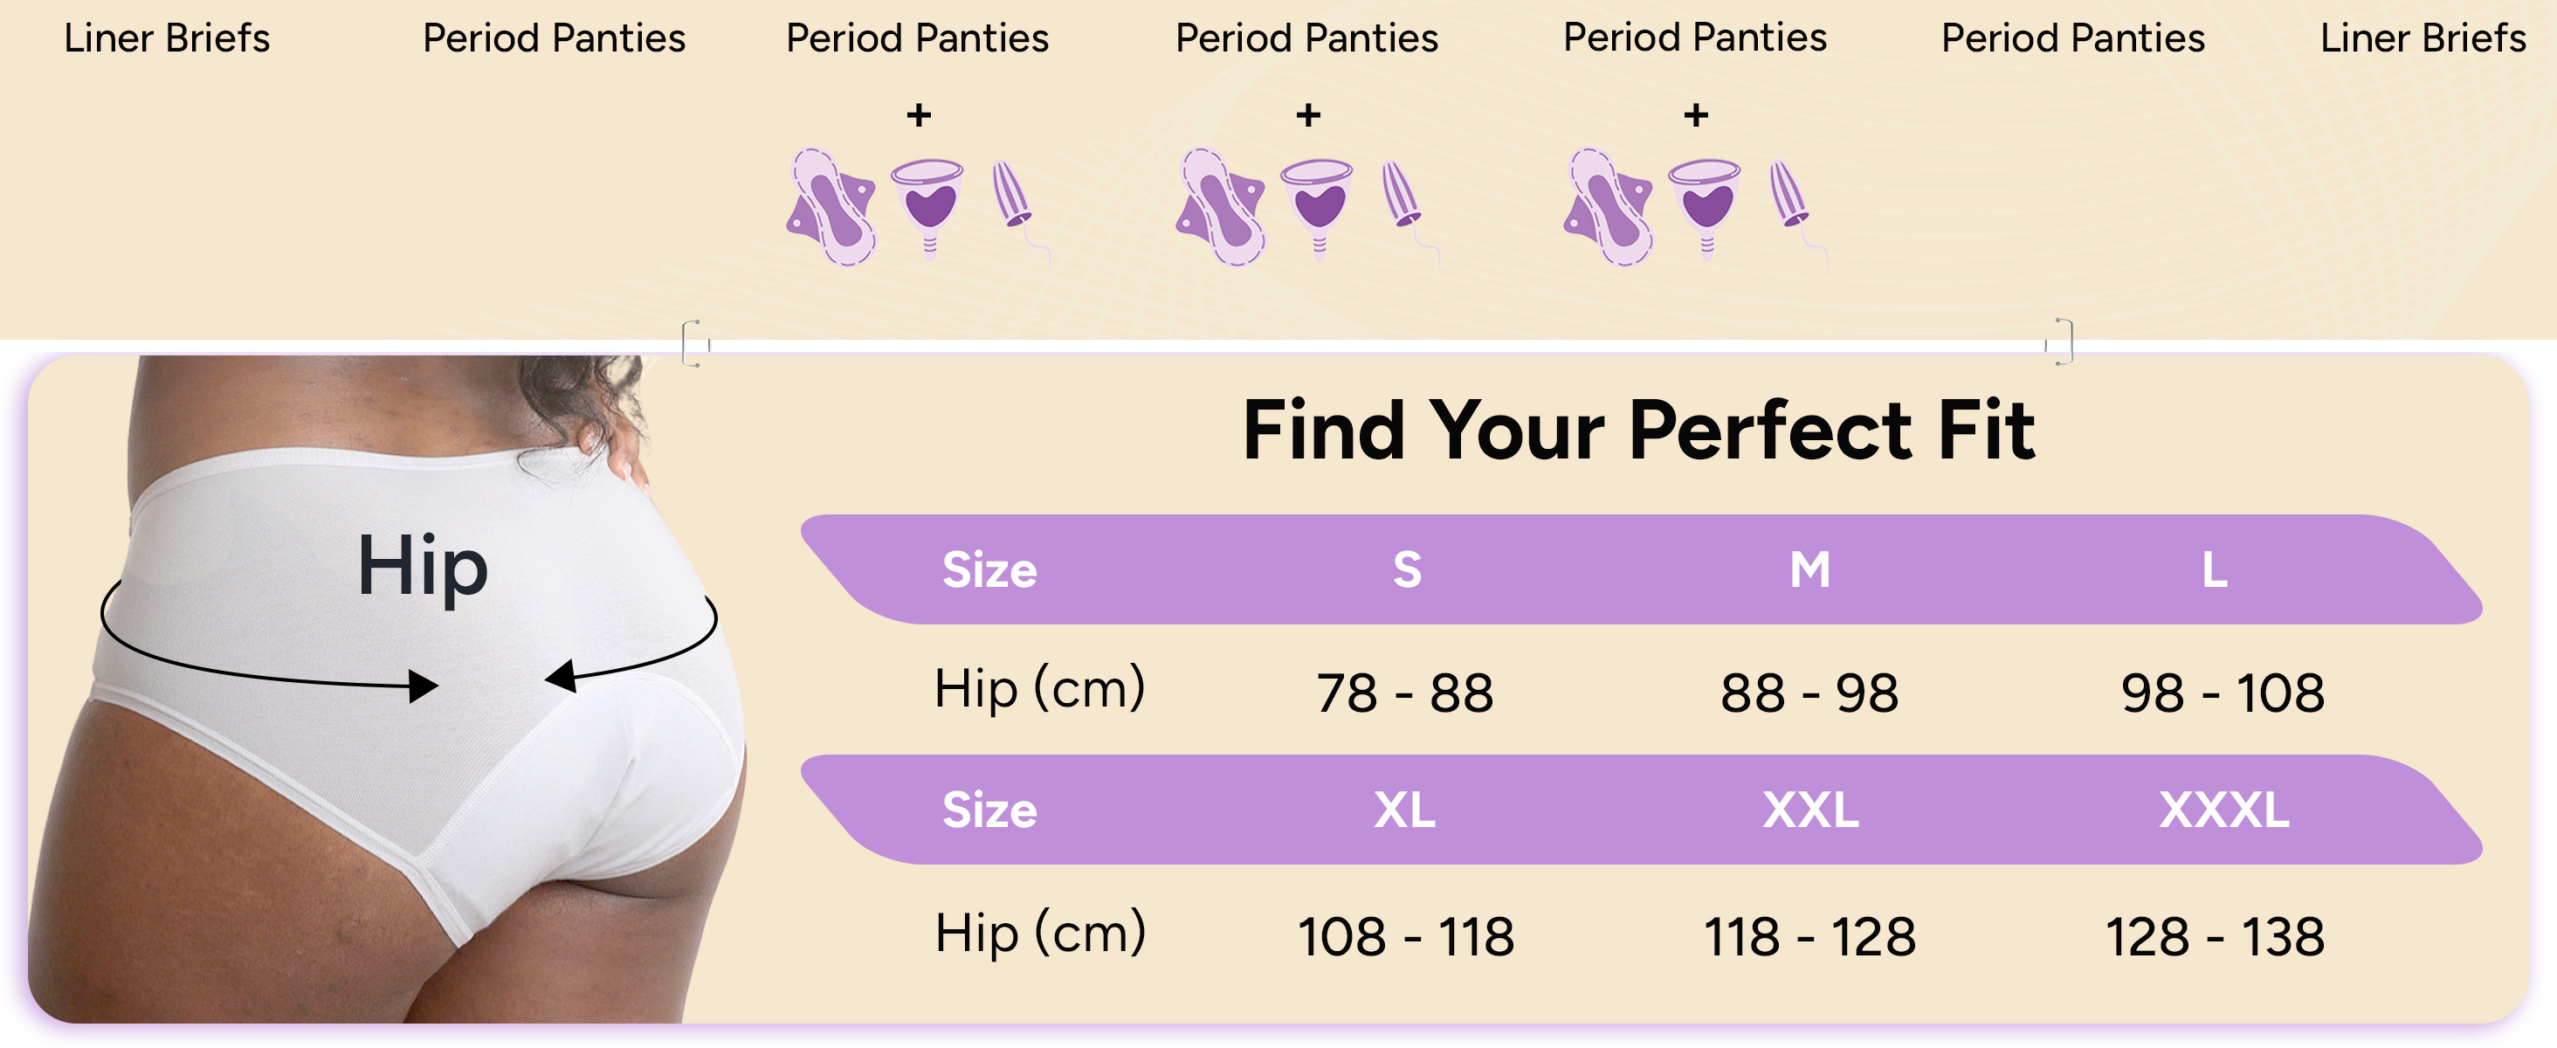This screenshot has width=2557, height=1048.
Task: Click the menstrual cup icon in the leftmost group
Action: 927,203
